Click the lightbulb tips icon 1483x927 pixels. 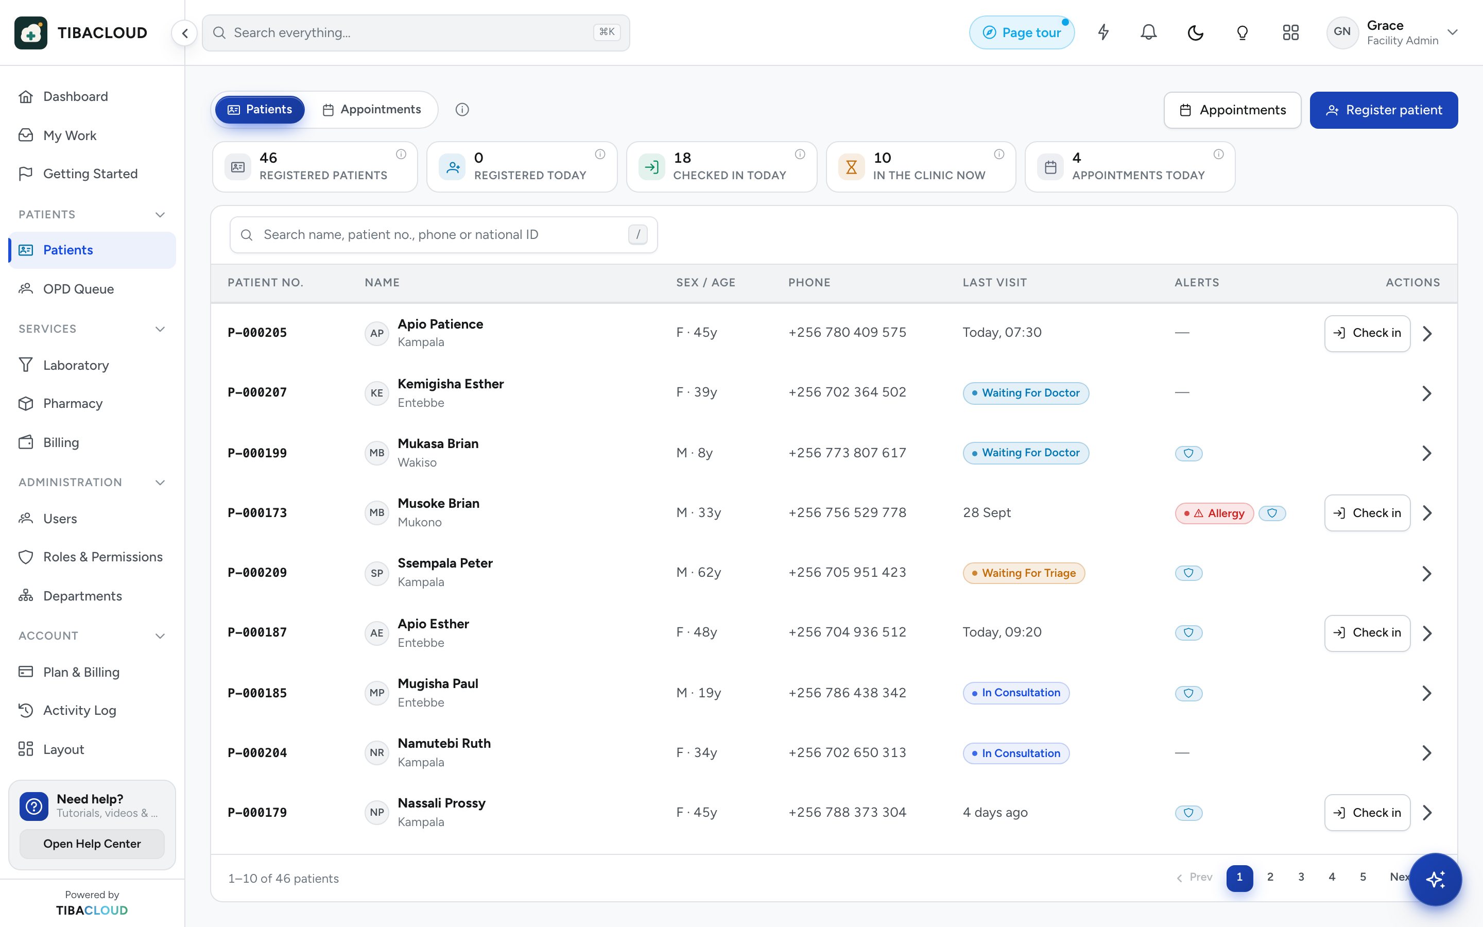(x=1242, y=32)
